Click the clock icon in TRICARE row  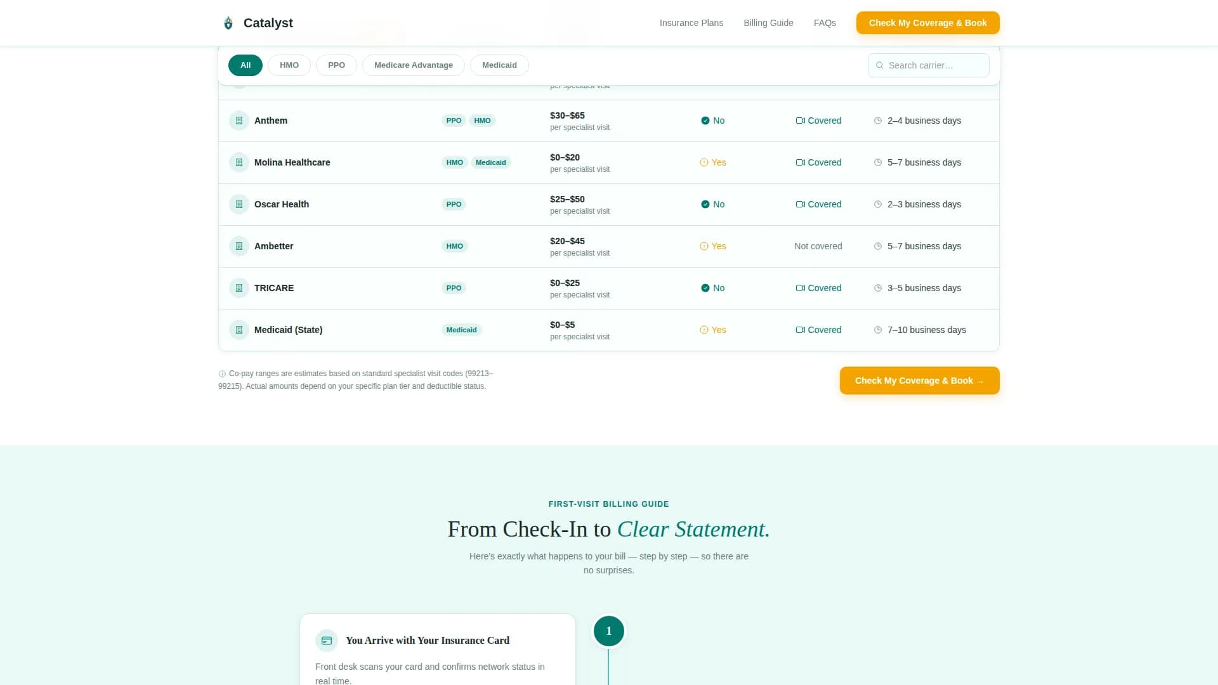point(878,288)
